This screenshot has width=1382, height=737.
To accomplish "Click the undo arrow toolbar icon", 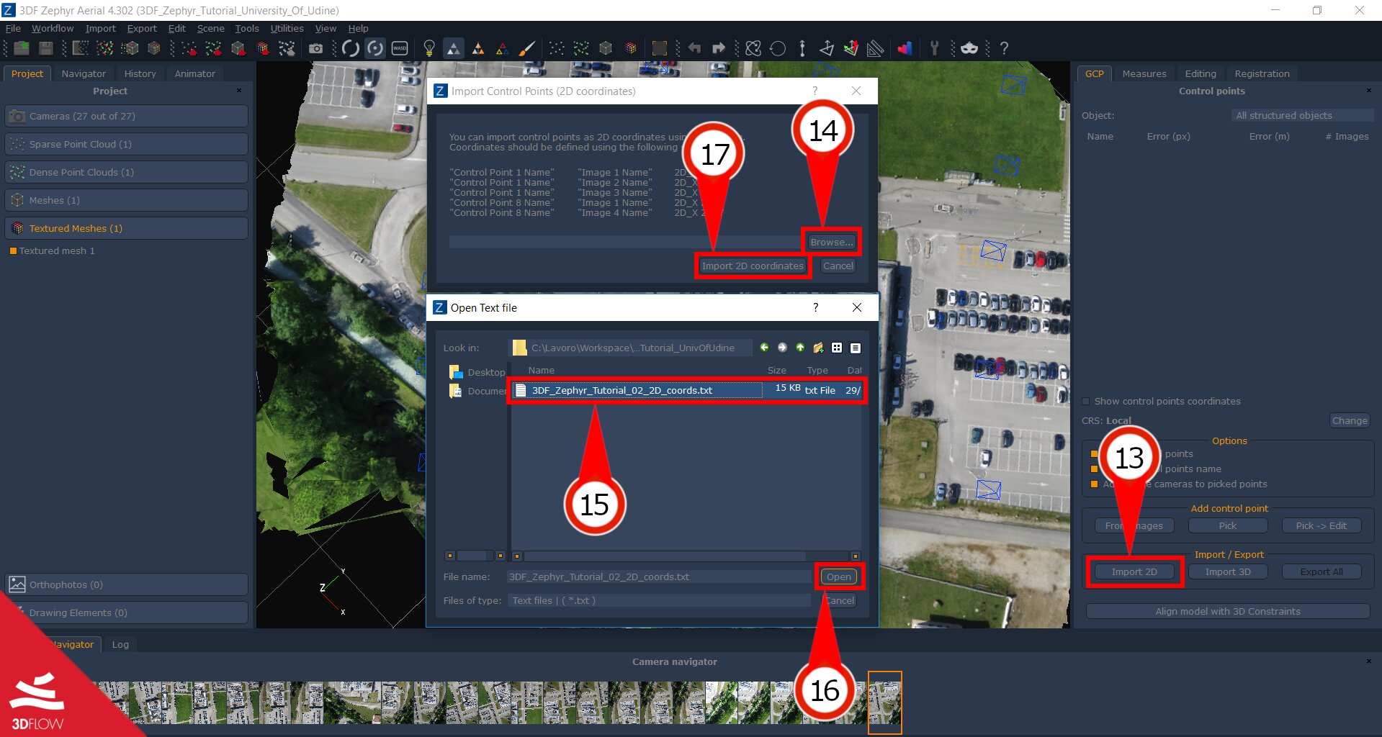I will [x=694, y=48].
